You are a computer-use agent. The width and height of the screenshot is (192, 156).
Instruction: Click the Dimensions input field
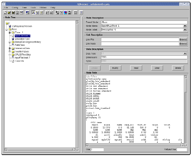(144, 57)
